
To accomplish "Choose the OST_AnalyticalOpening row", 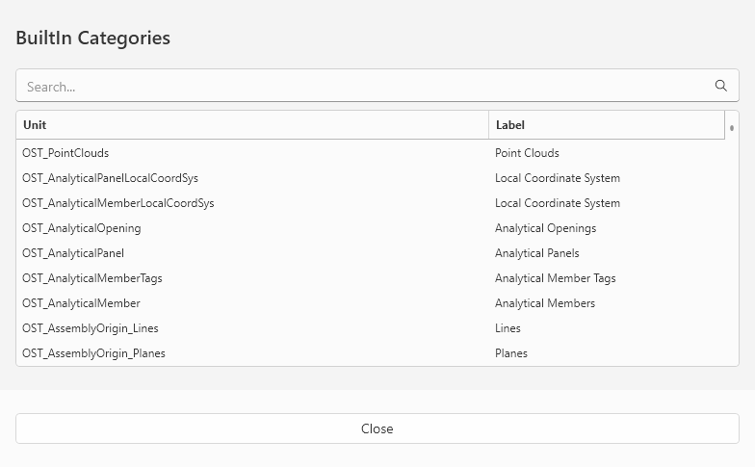I will click(81, 228).
